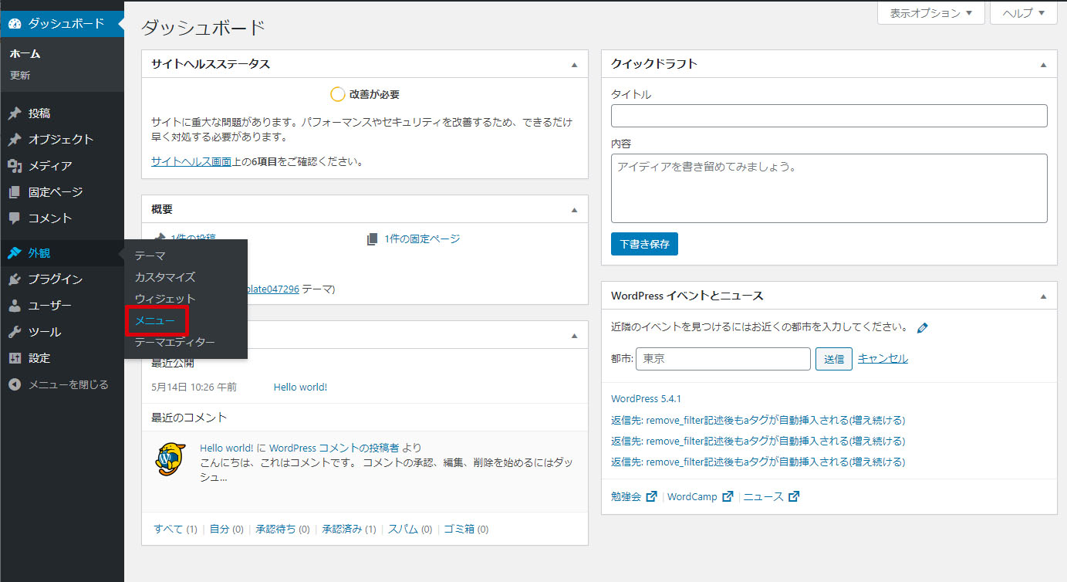This screenshot has width=1067, height=582.
Task: Click the media icon beside メディア
Action: click(15, 166)
